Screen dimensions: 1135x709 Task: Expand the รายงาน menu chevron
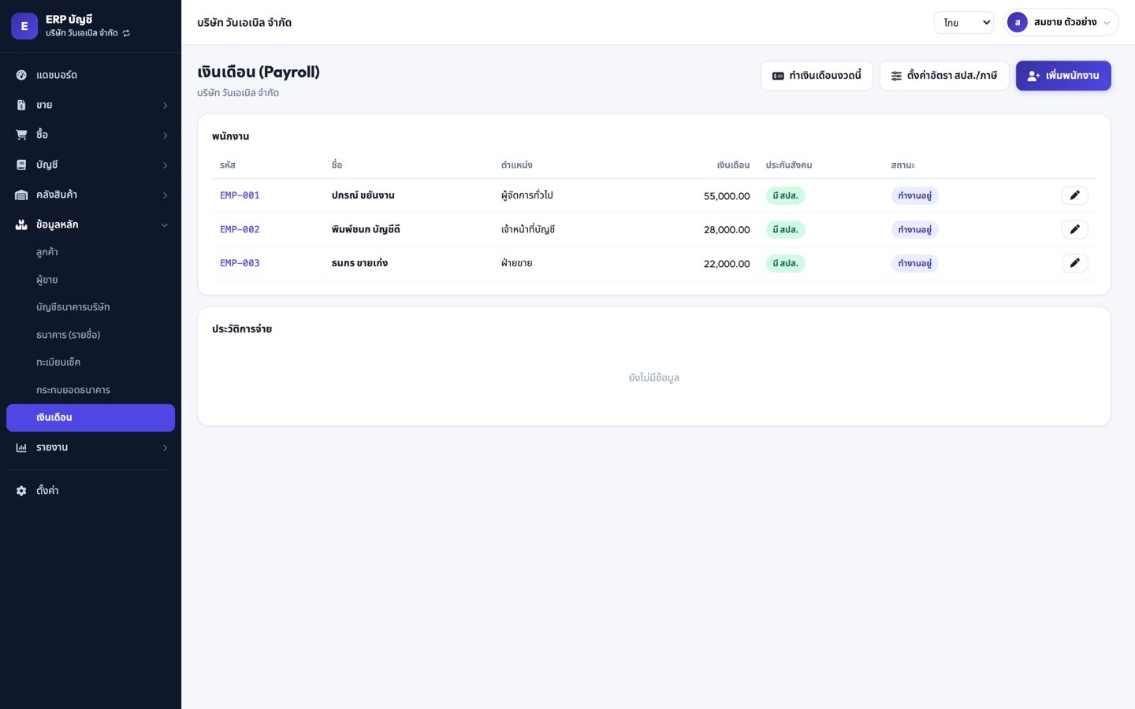click(165, 448)
